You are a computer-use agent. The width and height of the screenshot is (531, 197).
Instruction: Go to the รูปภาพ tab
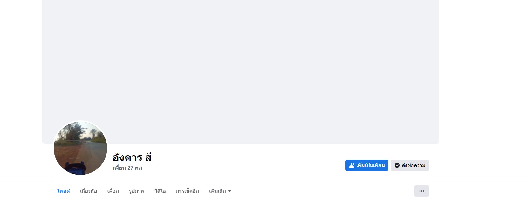click(137, 191)
